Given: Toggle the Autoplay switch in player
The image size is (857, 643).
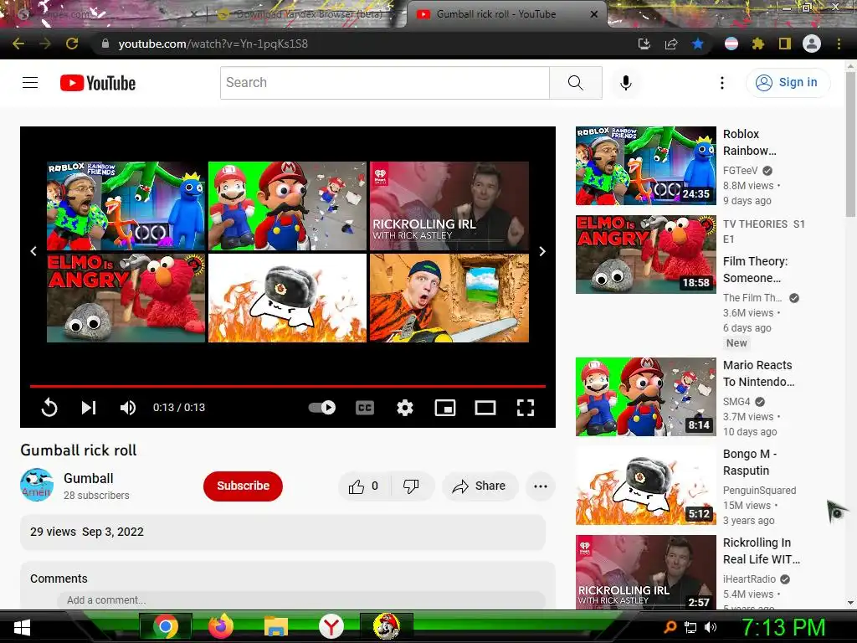Looking at the screenshot, I should [x=322, y=408].
